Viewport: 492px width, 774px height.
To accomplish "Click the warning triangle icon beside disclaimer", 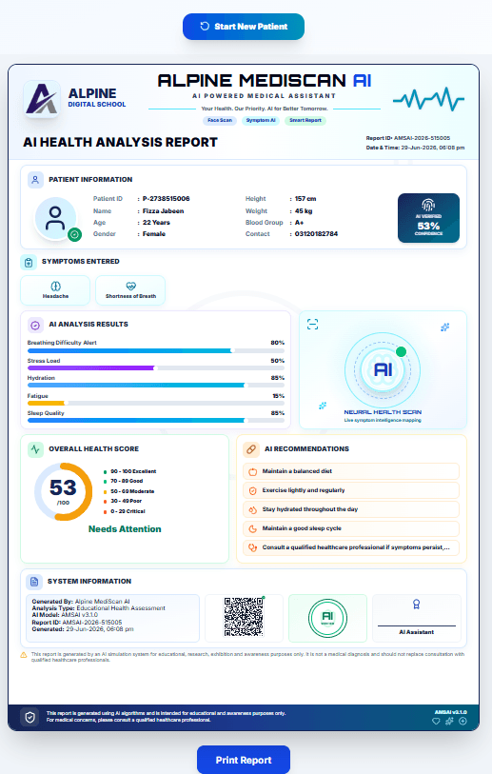I will click(23, 655).
